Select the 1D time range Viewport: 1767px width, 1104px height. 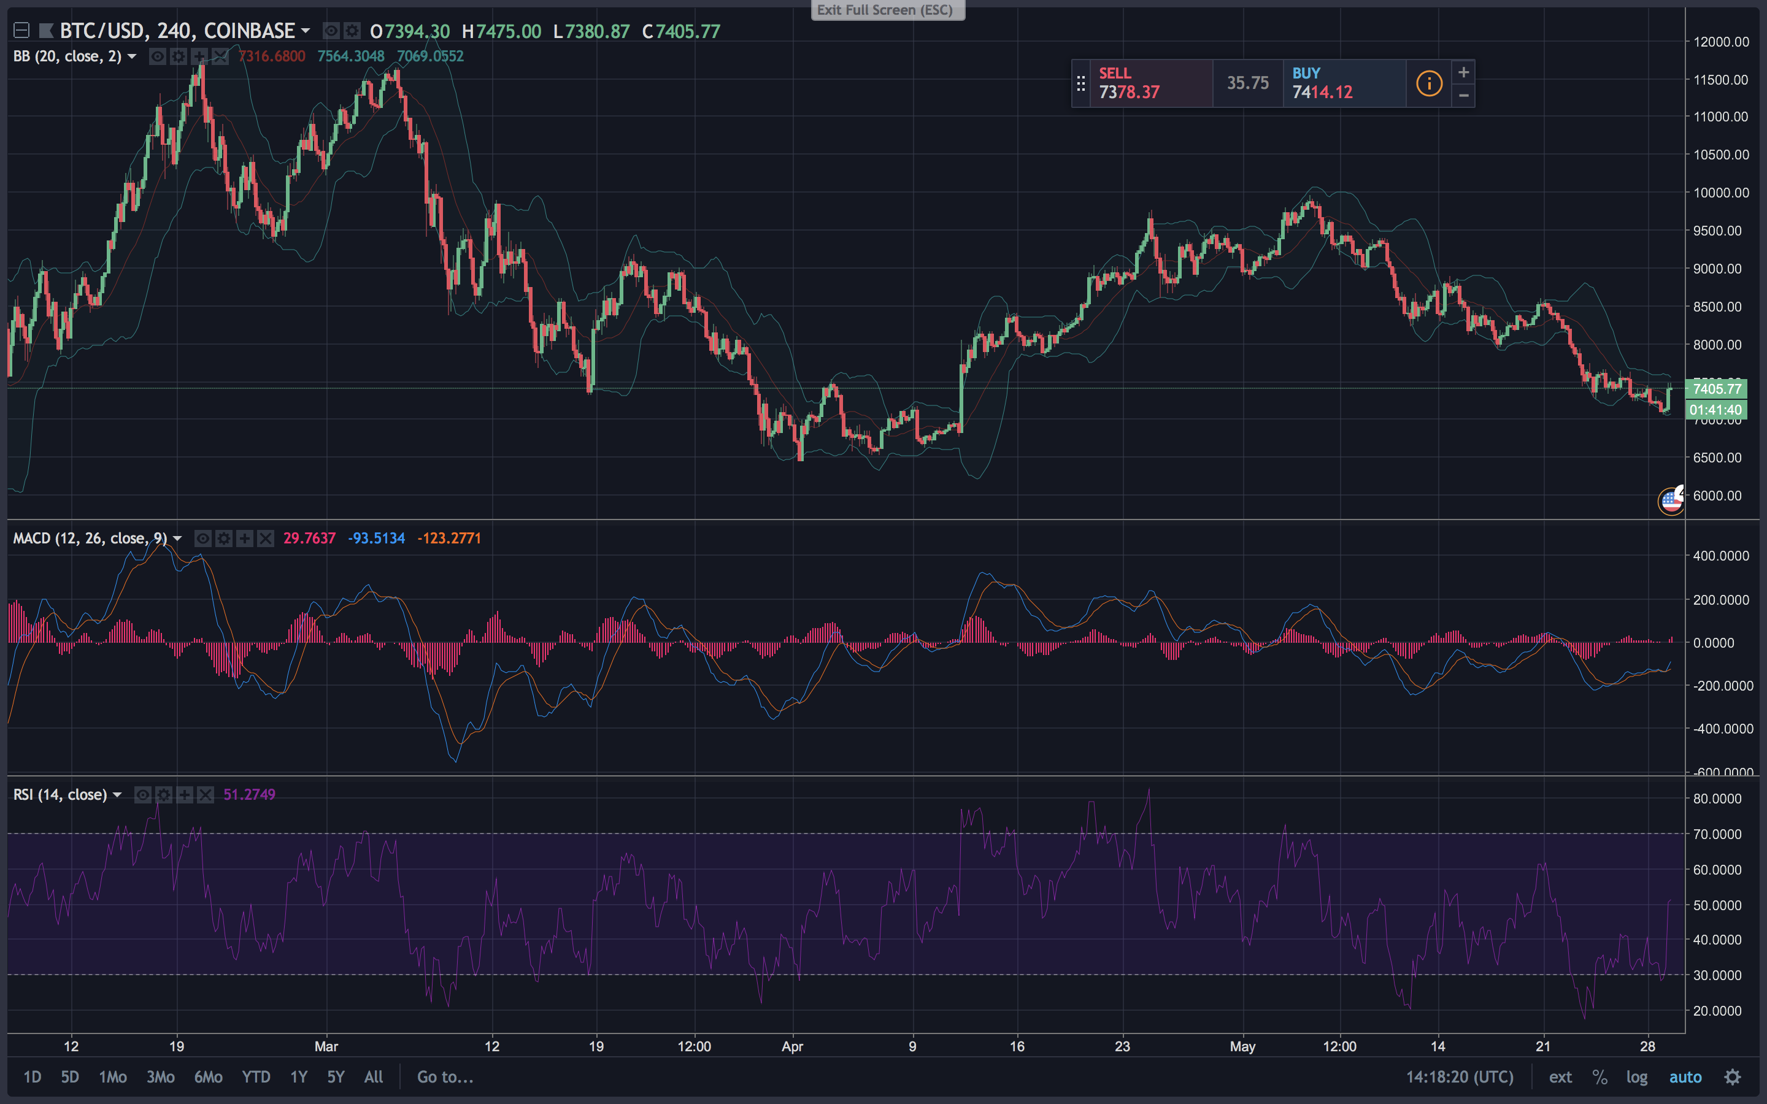(32, 1077)
